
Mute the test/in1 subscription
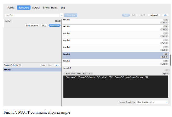pyautogui.click(x=44, y=25)
